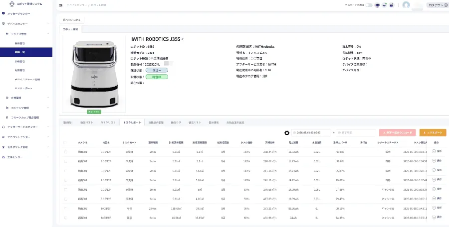This screenshot has width=449, height=227.
Task: Click the second header icon with badge
Action: click(x=384, y=5)
